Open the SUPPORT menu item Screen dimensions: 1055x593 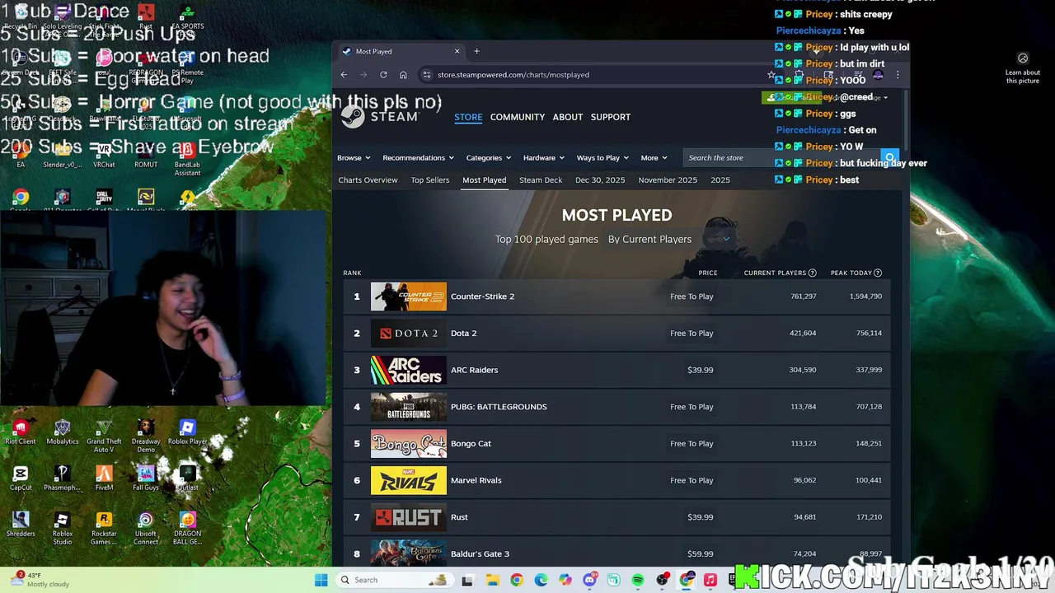coord(611,117)
